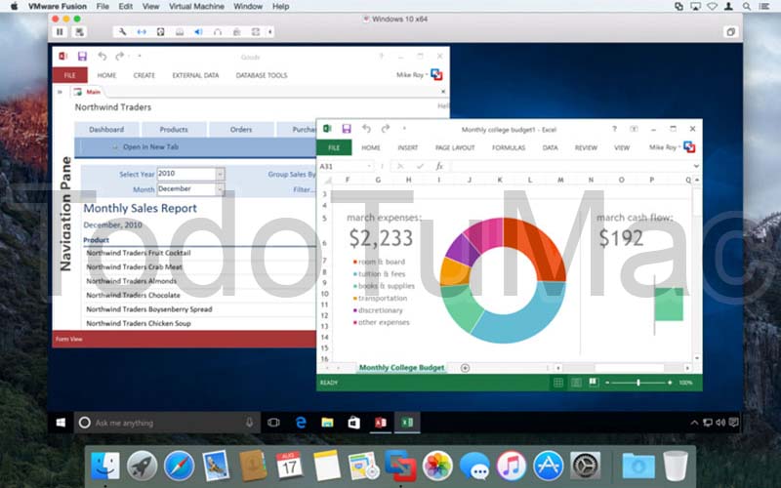This screenshot has width=781, height=488.
Task: Select the Monthly College Budget sheet tab
Action: click(x=401, y=368)
